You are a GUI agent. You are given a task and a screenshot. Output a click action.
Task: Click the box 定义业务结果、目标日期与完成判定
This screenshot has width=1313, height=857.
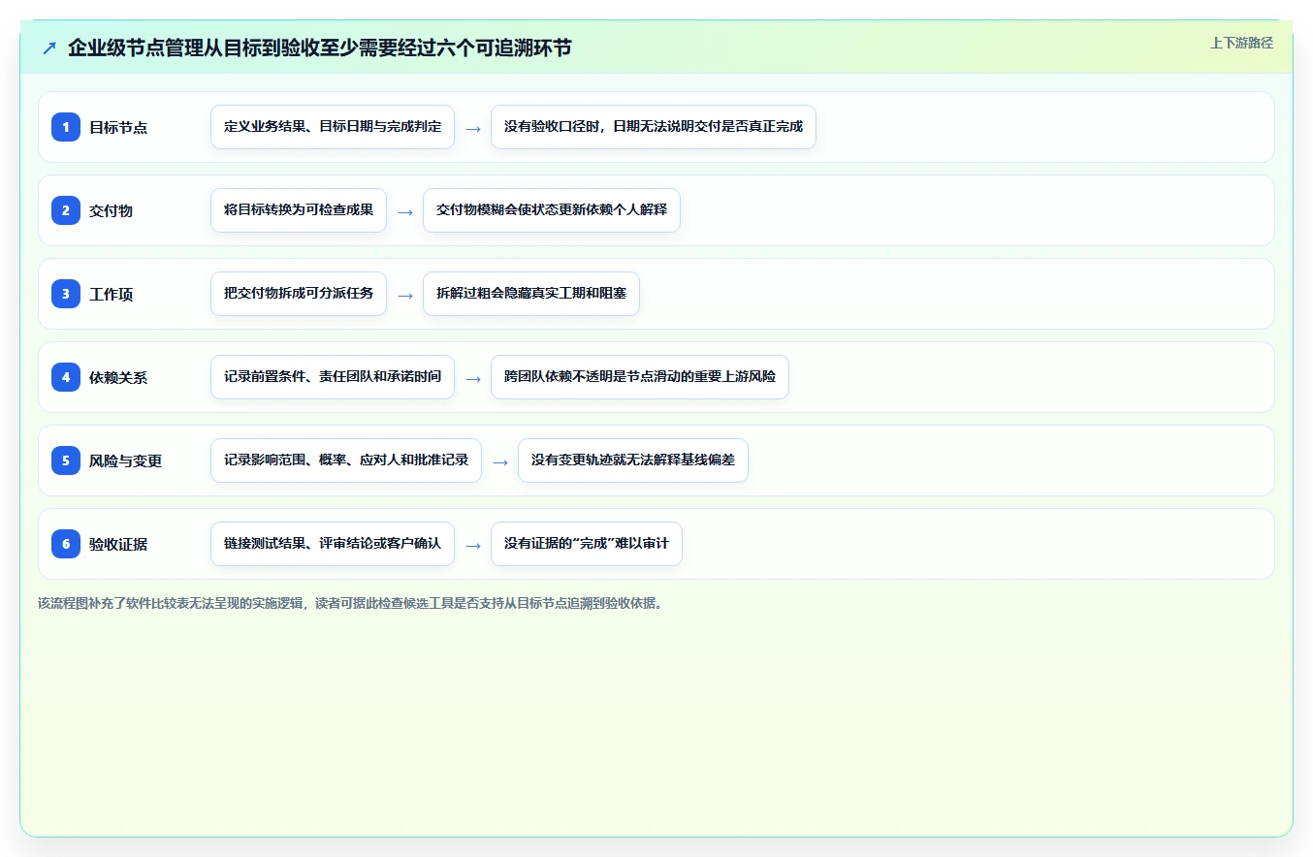(x=333, y=127)
